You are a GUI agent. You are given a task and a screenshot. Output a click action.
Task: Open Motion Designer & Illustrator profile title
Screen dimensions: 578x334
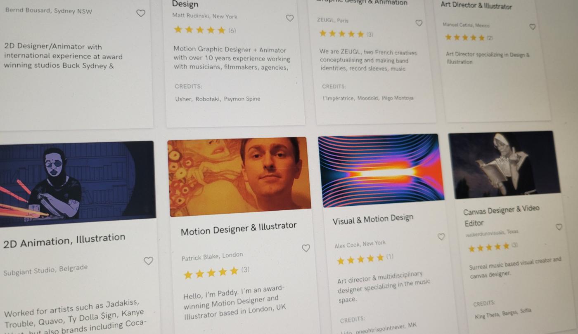[x=239, y=228]
